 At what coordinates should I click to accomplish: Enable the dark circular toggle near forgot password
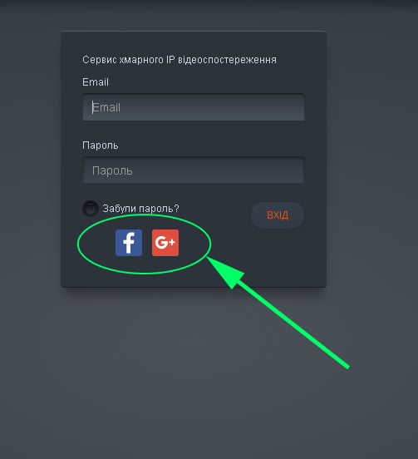(x=90, y=209)
